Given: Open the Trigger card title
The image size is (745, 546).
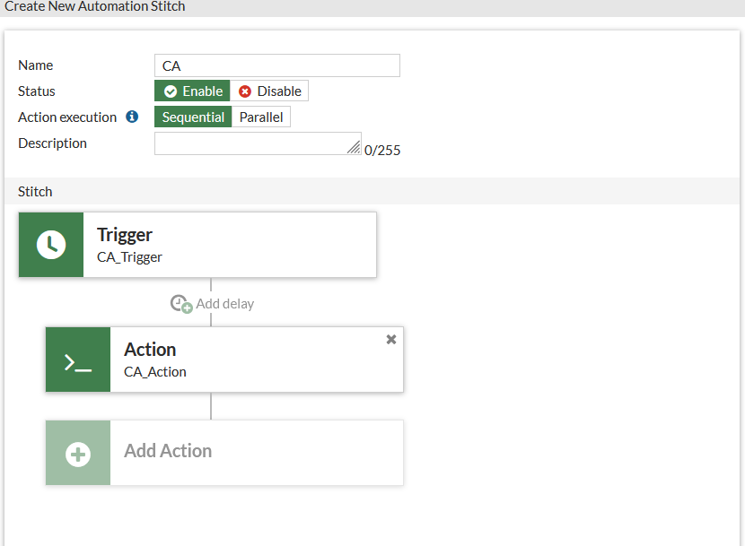Looking at the screenshot, I should pos(125,235).
